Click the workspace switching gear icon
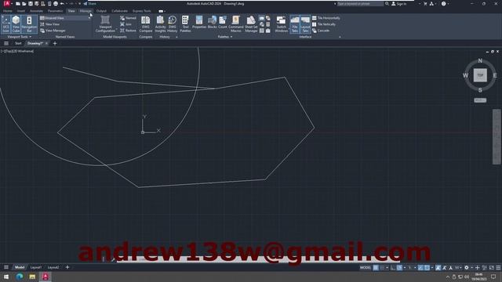 pos(467,268)
